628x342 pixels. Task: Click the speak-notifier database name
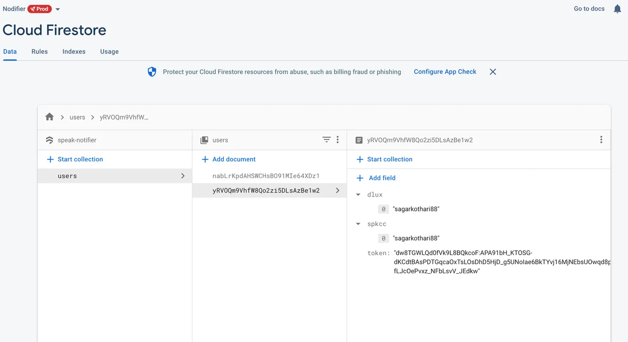pos(77,140)
